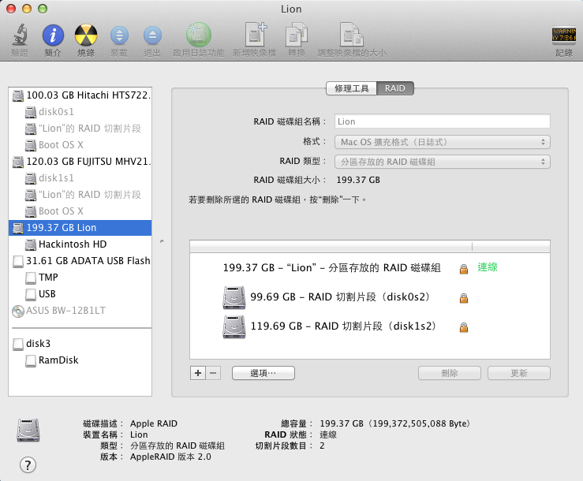Click the Burn (燒錄) toolbar icon
The image size is (583, 481).
86,35
